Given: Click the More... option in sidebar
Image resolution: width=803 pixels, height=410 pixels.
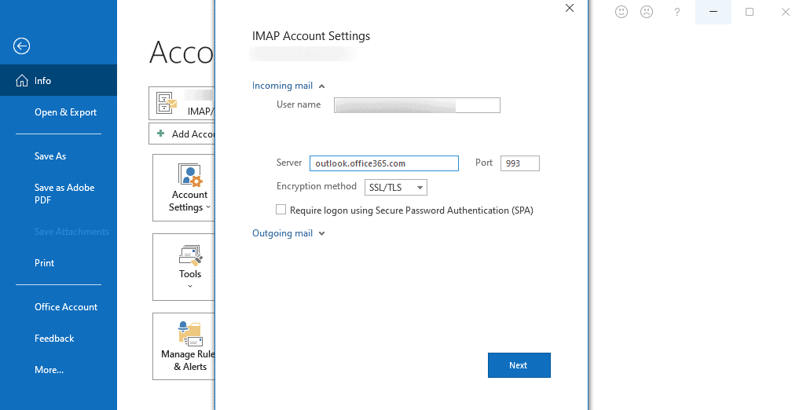Looking at the screenshot, I should point(49,370).
